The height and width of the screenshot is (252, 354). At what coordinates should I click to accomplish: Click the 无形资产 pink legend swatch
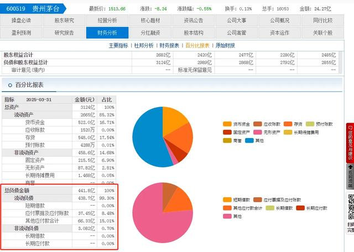[258, 132]
